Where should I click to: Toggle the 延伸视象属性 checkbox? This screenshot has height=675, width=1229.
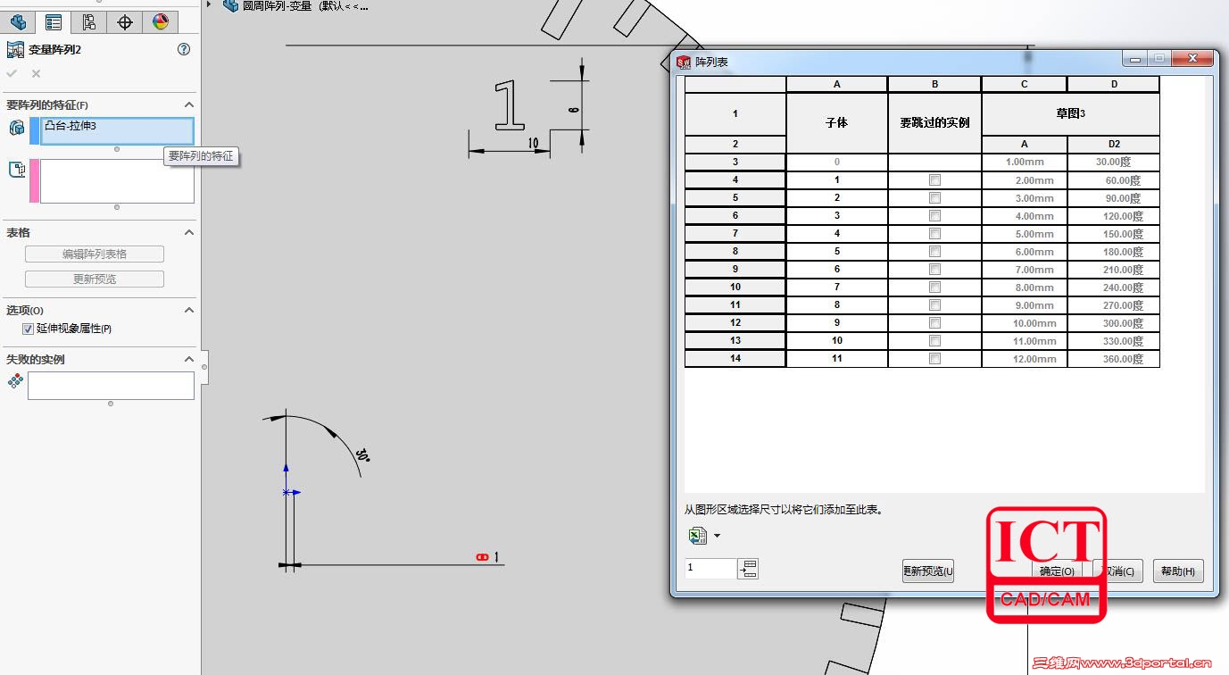point(28,329)
